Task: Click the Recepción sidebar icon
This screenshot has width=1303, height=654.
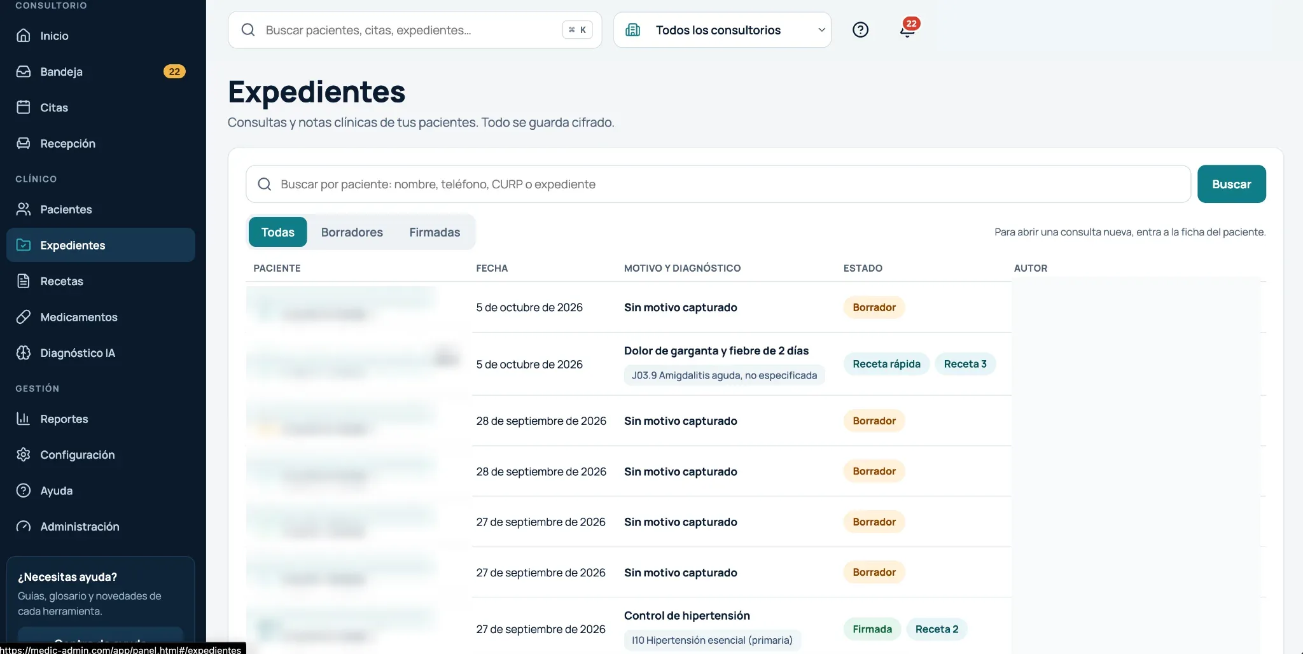Action: [24, 143]
